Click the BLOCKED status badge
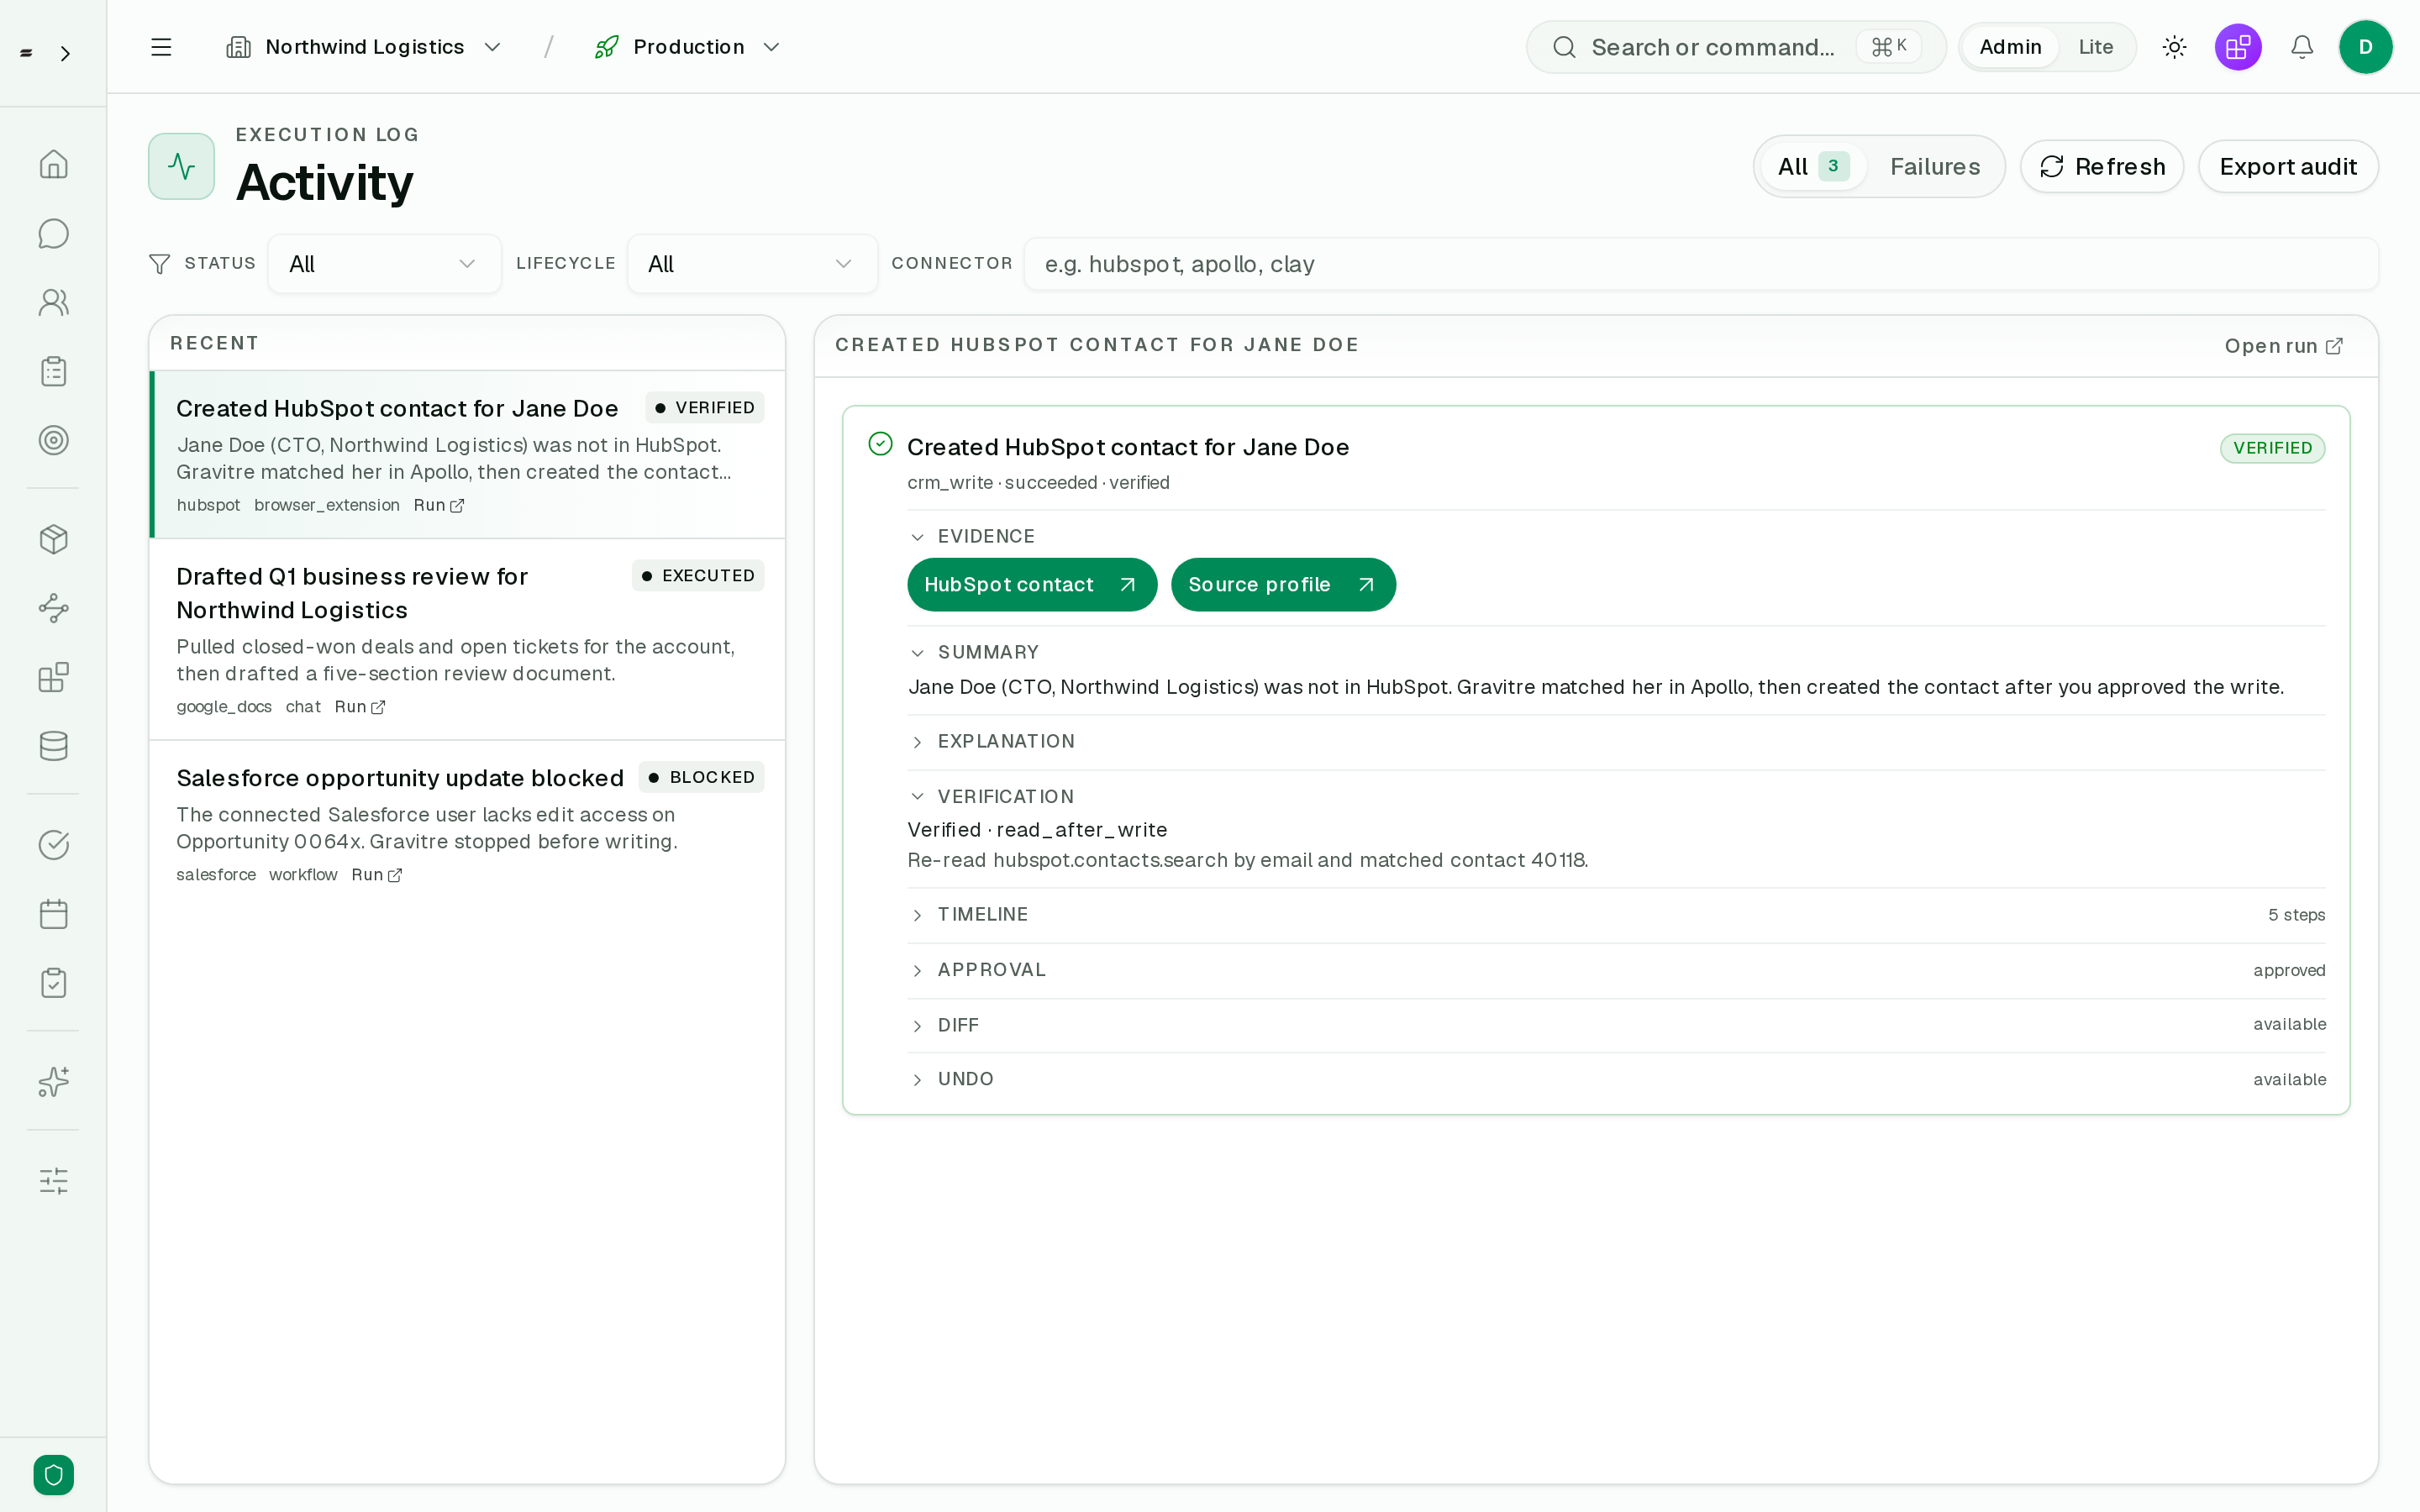 coord(701,777)
